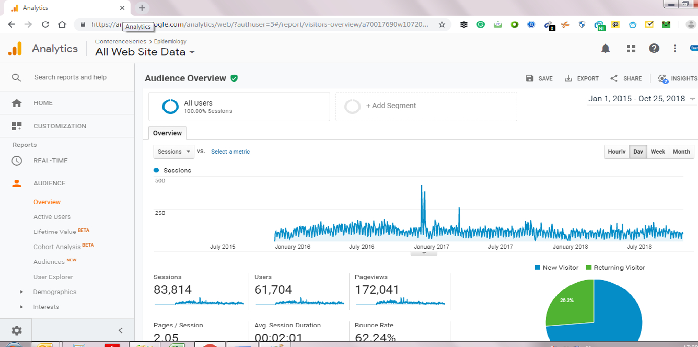Expand the annotations drawer below the chart
698x347 pixels.
[x=424, y=253]
